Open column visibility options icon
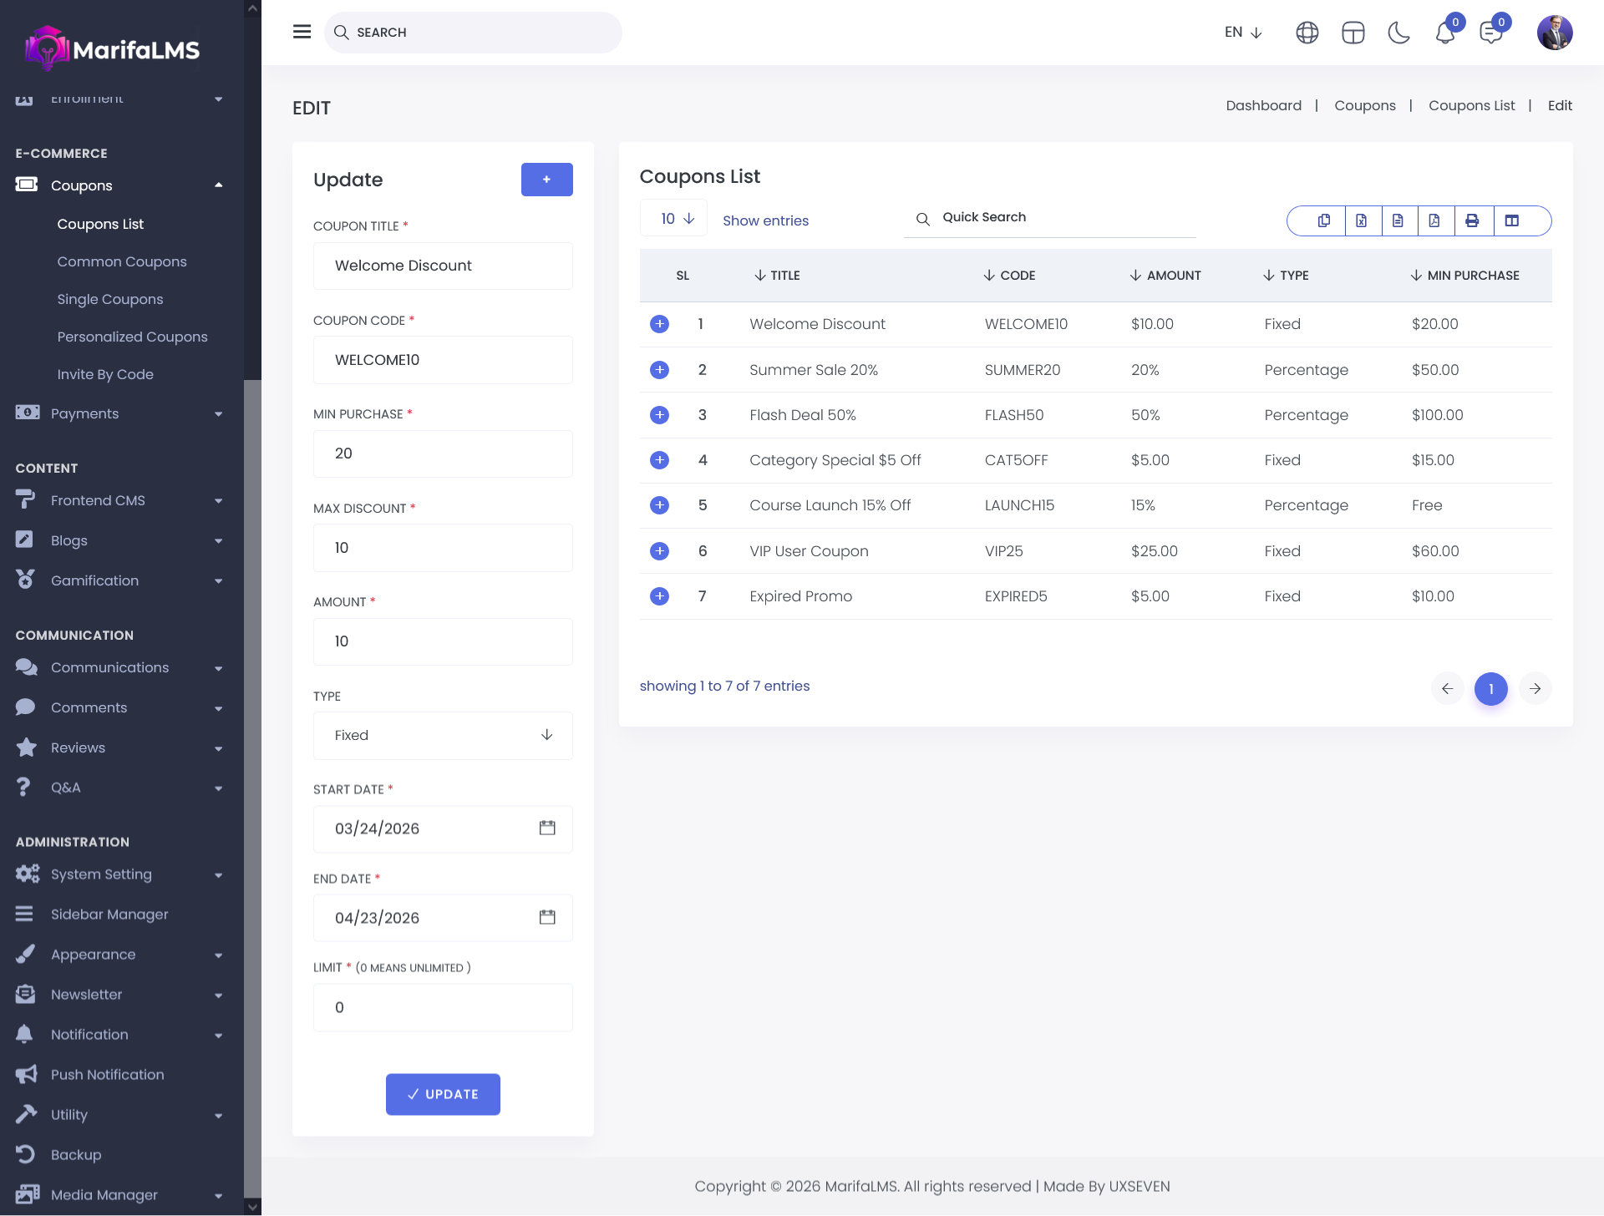This screenshot has height=1216, width=1604. click(x=1511, y=220)
